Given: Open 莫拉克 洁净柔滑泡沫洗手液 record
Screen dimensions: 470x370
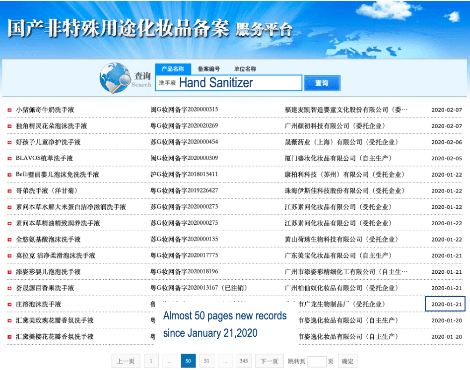Looking at the screenshot, I should tap(56, 255).
